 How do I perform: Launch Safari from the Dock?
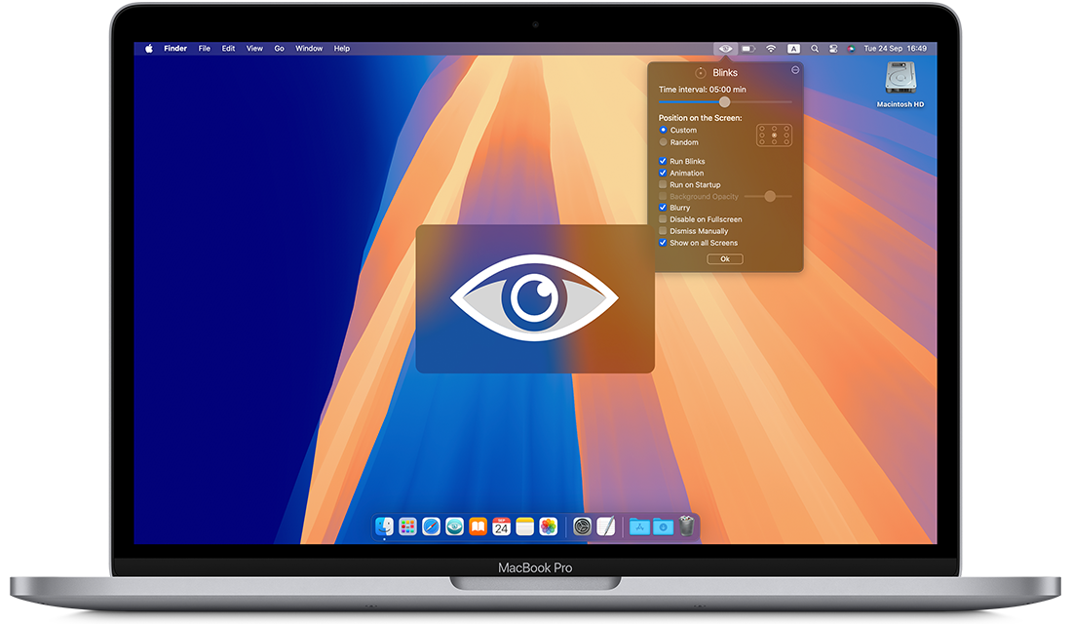point(431,526)
